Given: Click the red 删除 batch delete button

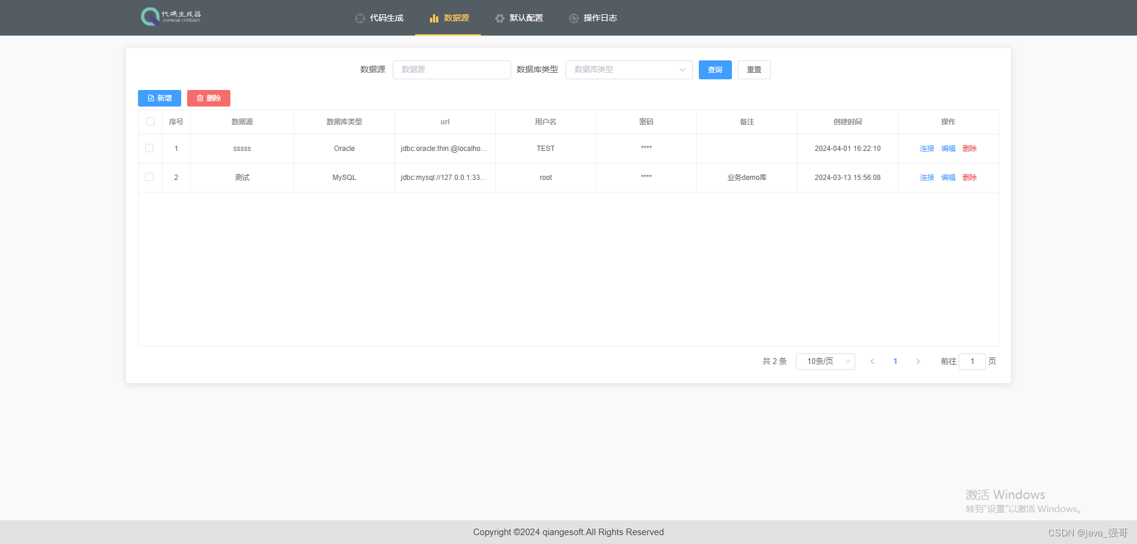Looking at the screenshot, I should (x=208, y=98).
